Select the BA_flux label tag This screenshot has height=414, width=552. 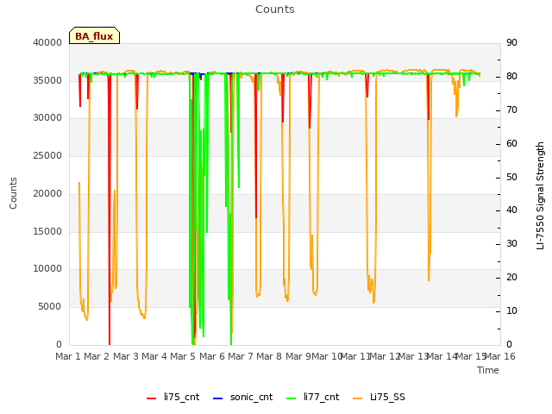coord(94,35)
